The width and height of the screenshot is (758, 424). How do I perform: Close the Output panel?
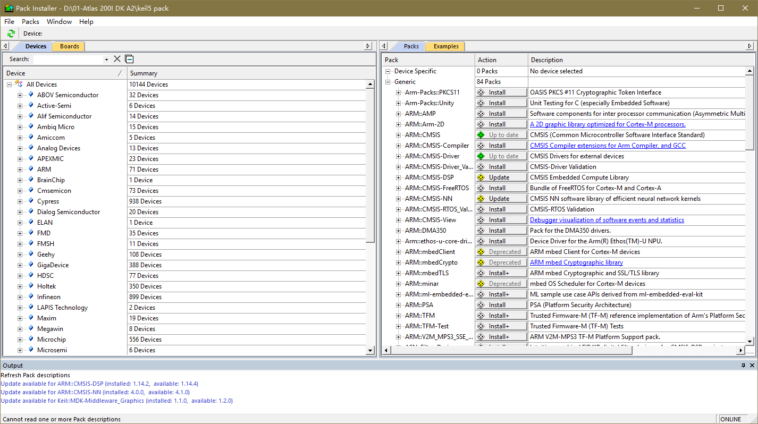[752, 366]
